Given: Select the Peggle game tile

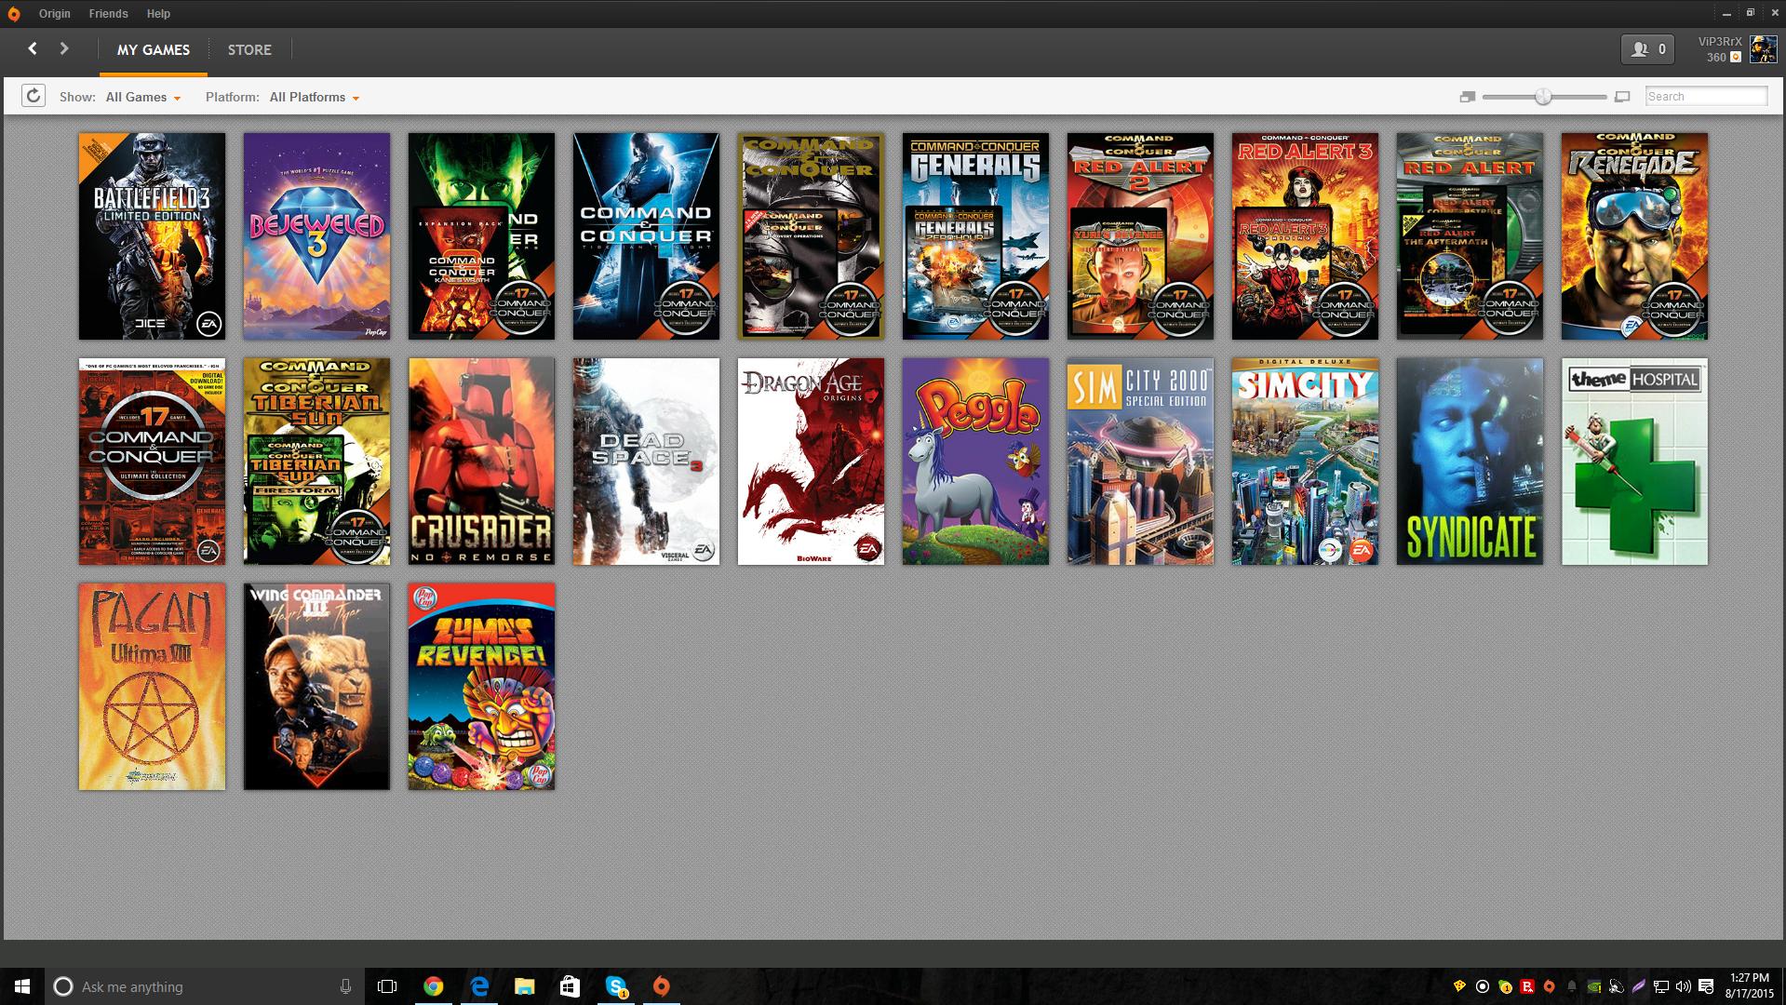Looking at the screenshot, I should point(975,462).
